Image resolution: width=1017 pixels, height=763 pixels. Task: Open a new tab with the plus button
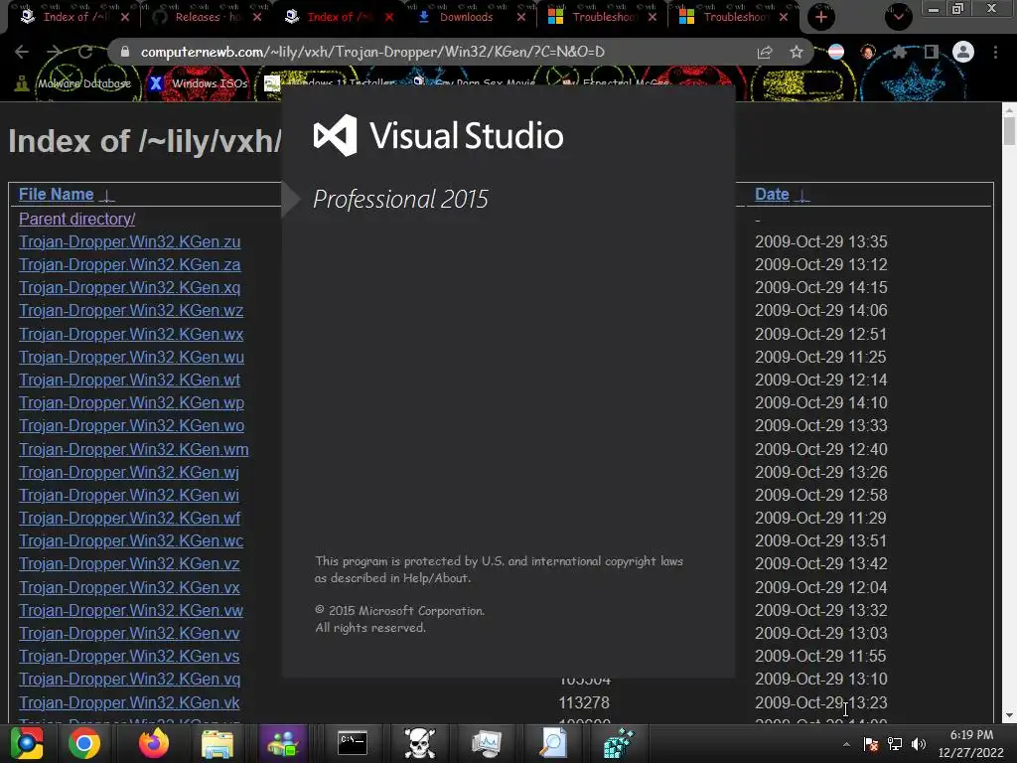point(821,17)
